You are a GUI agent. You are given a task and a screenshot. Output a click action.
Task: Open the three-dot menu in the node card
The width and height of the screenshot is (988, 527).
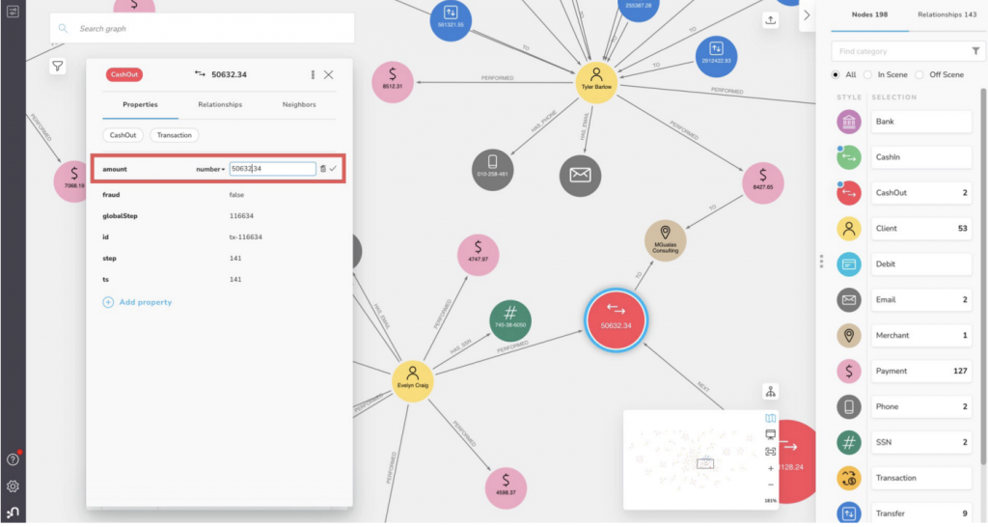pyautogui.click(x=312, y=74)
